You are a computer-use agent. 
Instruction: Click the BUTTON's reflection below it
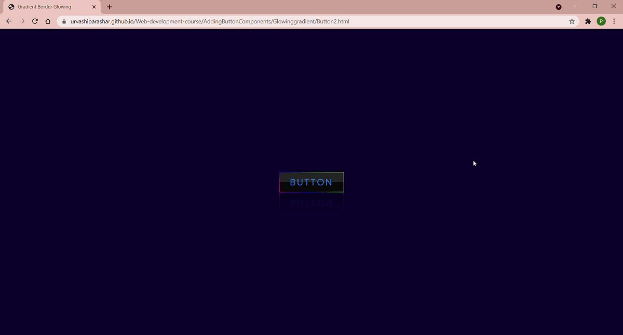point(311,202)
